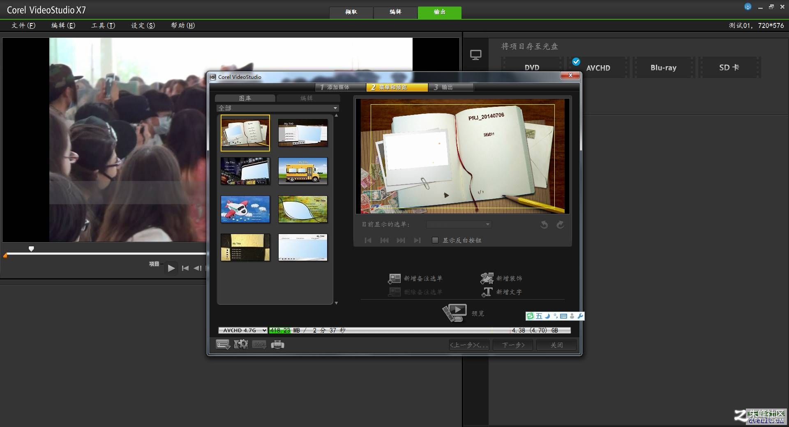Select the night city billboard template
Image resolution: width=789 pixels, height=427 pixels.
click(x=245, y=171)
